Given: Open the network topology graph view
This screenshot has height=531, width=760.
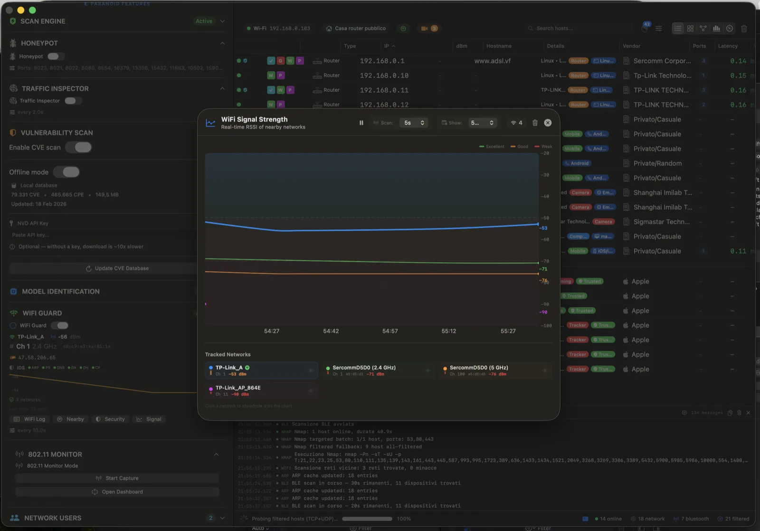Looking at the screenshot, I should click(x=703, y=28).
